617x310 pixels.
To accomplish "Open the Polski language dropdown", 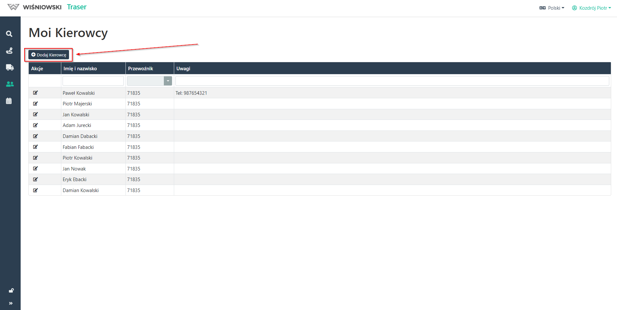I will point(552,8).
